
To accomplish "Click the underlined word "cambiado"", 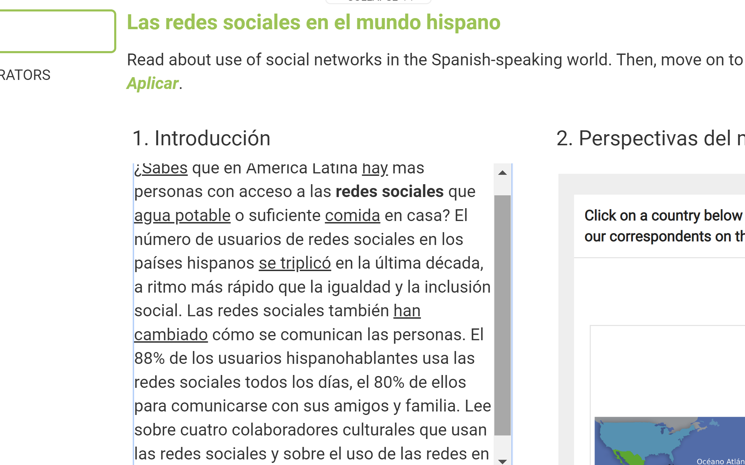I will [171, 335].
